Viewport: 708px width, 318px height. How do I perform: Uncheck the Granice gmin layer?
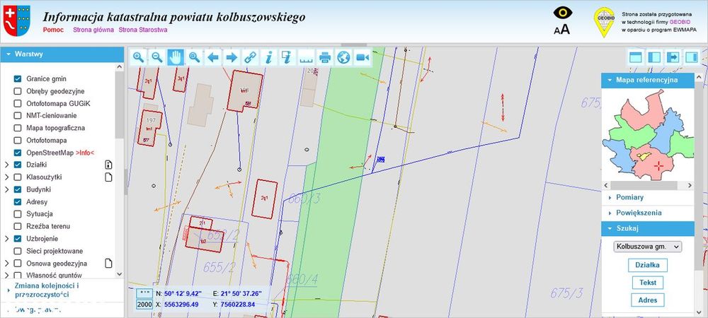coord(18,79)
